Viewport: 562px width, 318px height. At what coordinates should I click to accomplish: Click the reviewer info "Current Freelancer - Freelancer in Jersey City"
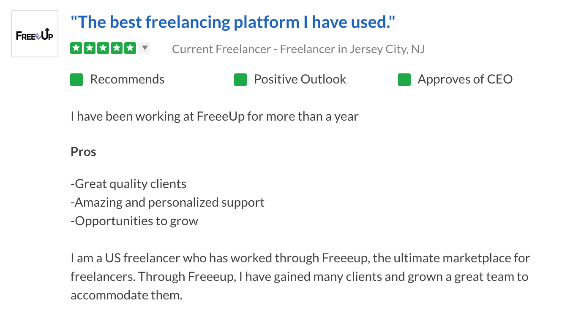[x=298, y=49]
